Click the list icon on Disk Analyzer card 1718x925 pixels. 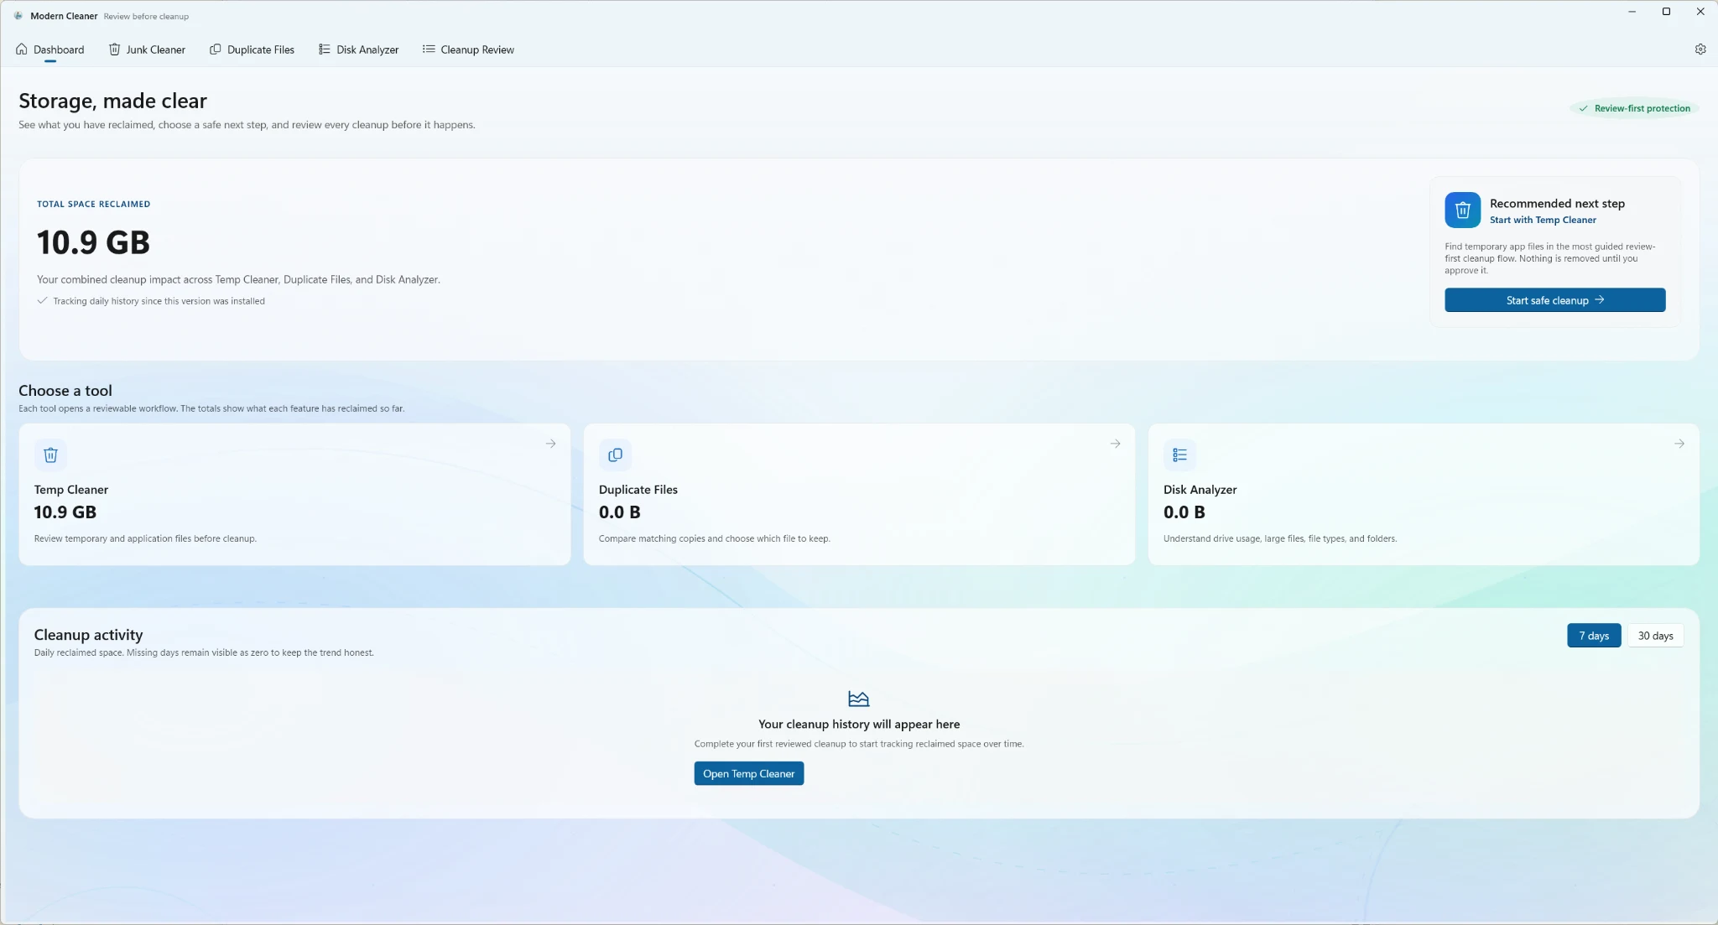pyautogui.click(x=1179, y=455)
